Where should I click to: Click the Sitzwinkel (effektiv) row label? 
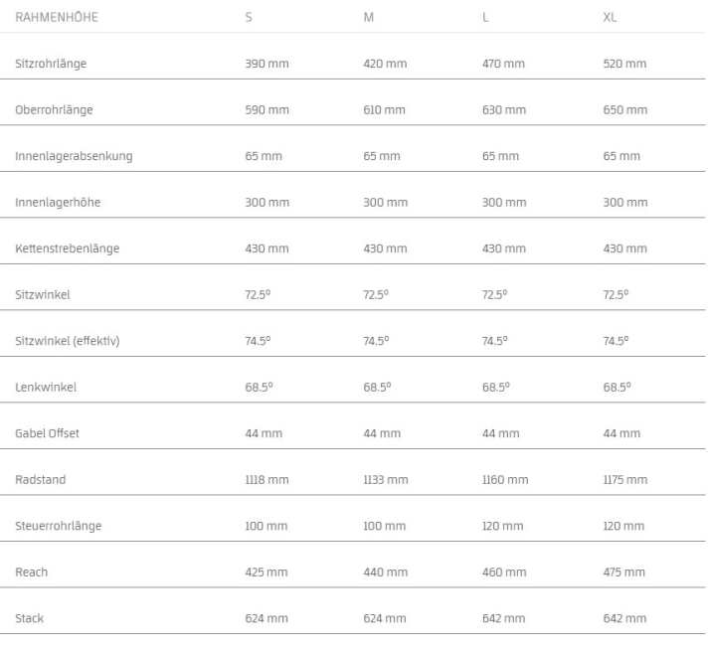tap(67, 341)
